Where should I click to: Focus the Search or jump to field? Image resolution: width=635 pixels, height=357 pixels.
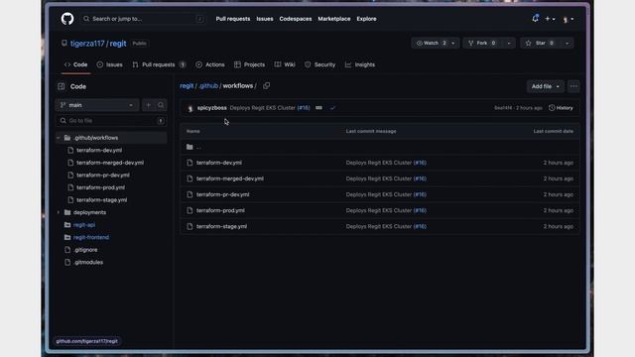(143, 19)
